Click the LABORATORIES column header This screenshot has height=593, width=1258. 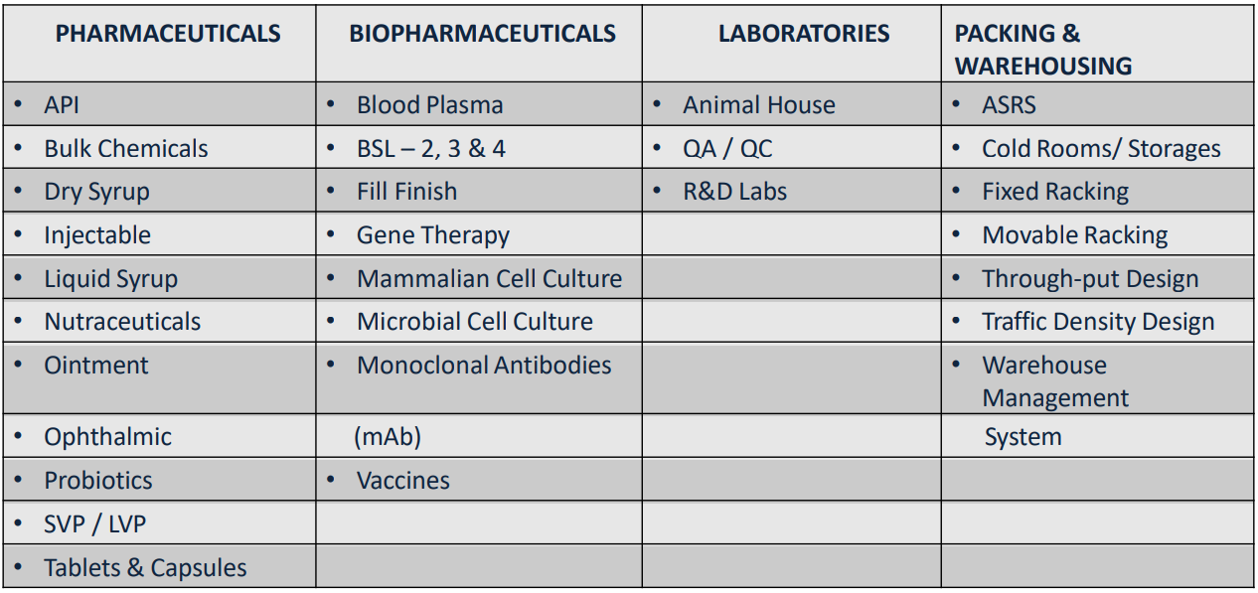(803, 34)
